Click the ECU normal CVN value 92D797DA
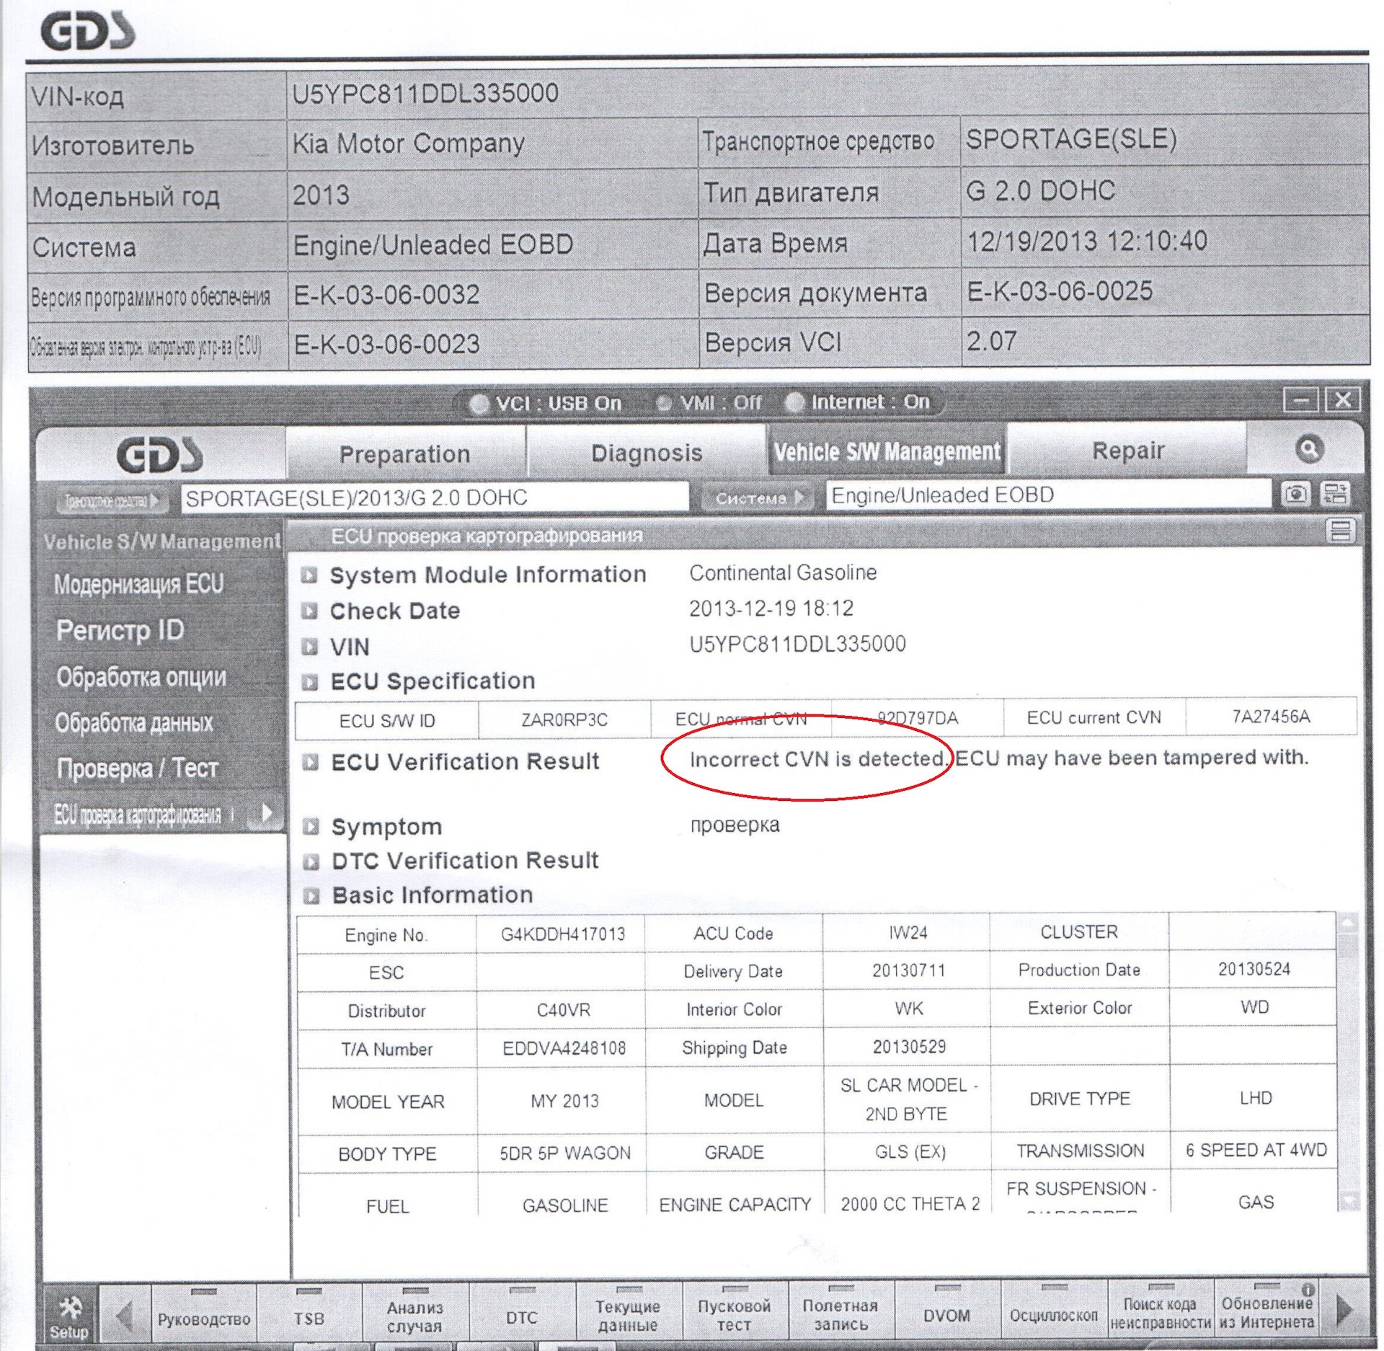The image size is (1384, 1351). tap(918, 718)
